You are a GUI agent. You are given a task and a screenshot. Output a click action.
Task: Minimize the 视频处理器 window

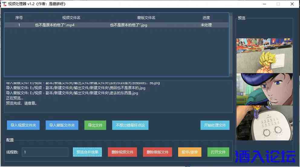click(264, 4)
